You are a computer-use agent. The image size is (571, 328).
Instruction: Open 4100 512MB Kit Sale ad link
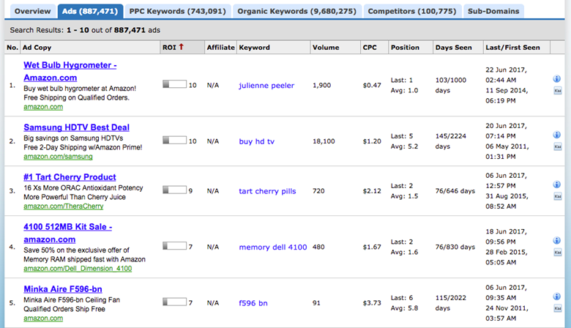point(68,233)
